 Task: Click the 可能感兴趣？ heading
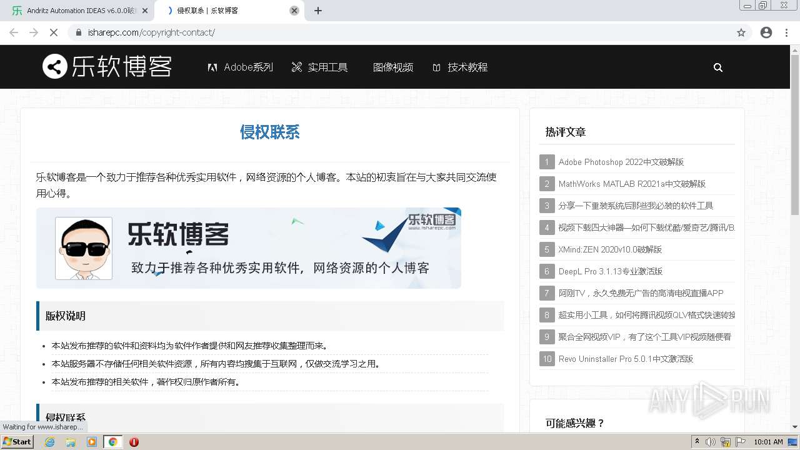click(575, 423)
